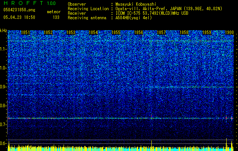
Task: Click the 0.7 frequency axis label
Action: 3,125
